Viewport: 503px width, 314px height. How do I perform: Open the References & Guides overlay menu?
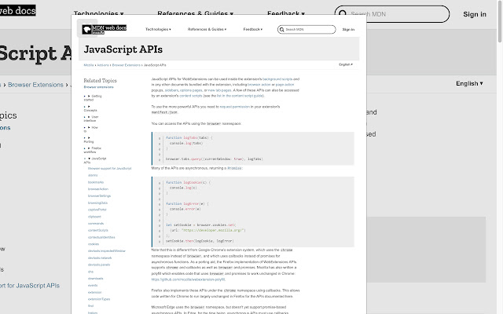click(x=207, y=29)
